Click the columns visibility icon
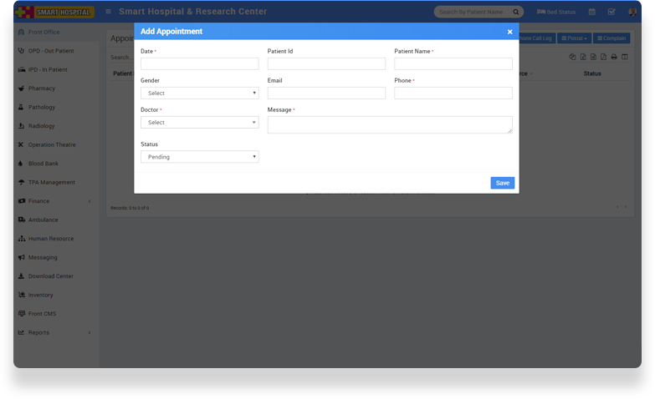This screenshot has height=399, width=655. [x=625, y=57]
